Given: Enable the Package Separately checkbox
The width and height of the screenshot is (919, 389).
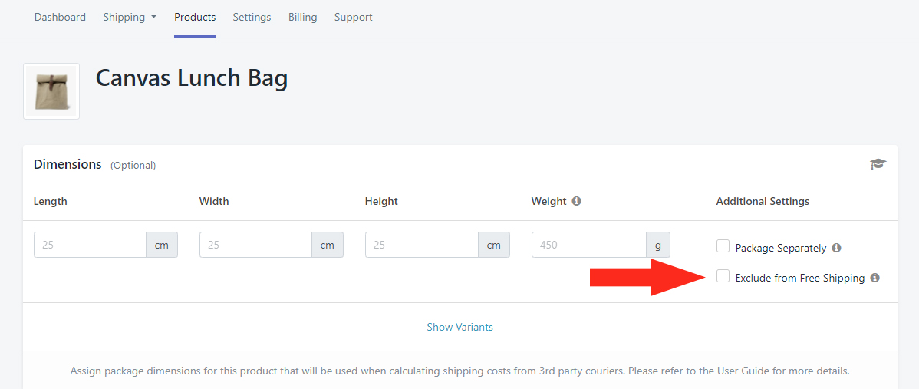Looking at the screenshot, I should click(723, 246).
